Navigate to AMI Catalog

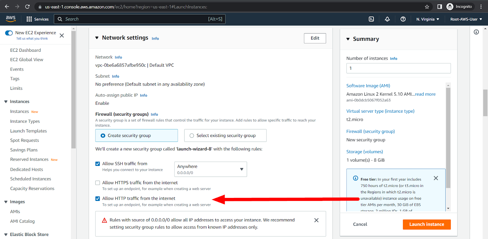22,221
